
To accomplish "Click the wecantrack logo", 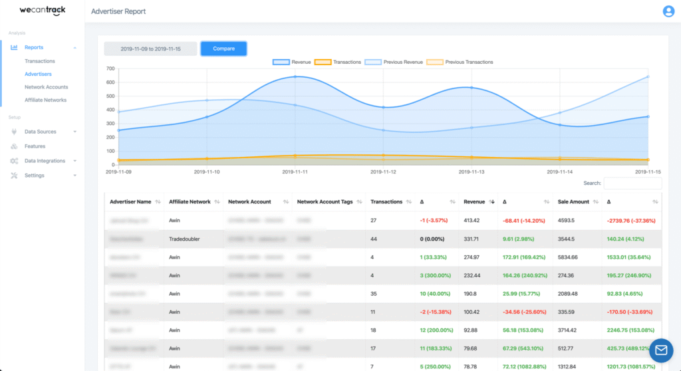I will 41,11.
